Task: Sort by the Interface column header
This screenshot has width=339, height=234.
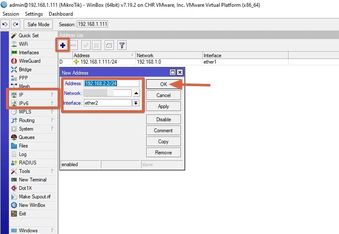Action: [x=245, y=56]
